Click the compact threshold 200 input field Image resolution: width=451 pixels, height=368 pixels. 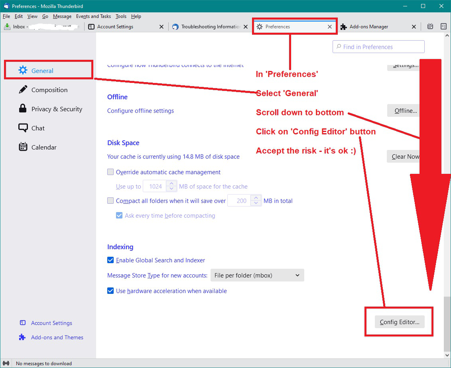click(x=239, y=201)
